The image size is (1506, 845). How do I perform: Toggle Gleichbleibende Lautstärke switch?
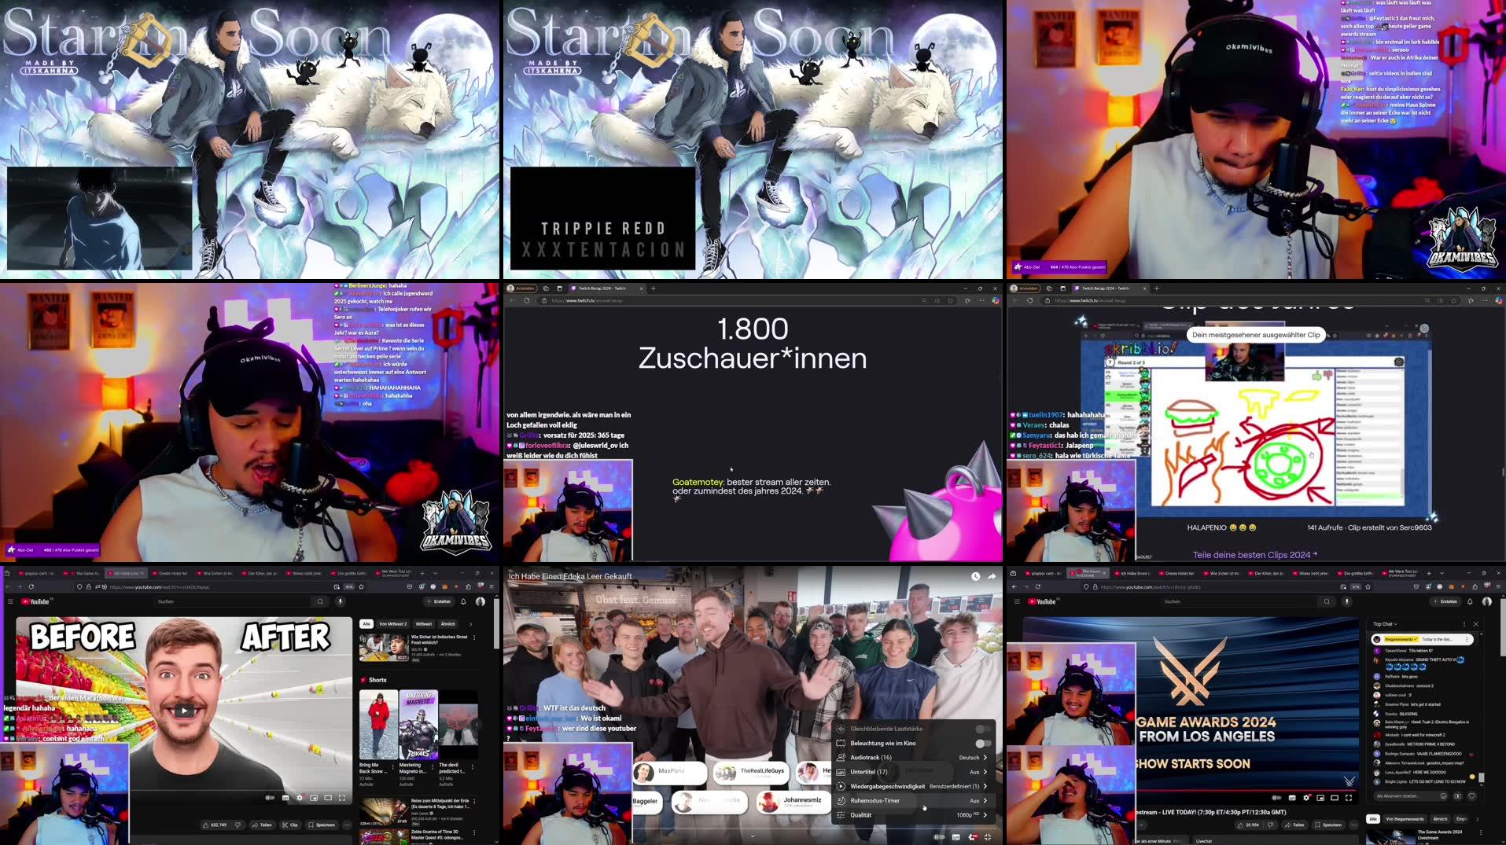click(x=983, y=729)
